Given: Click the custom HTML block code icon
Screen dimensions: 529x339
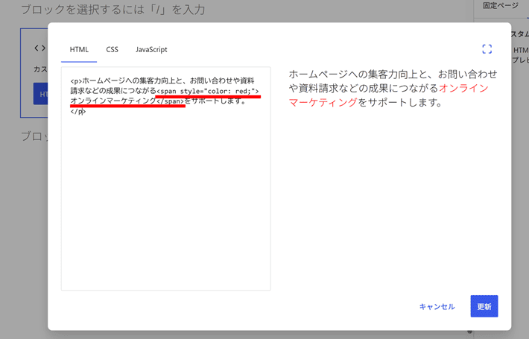Looking at the screenshot, I should pos(39,48).
